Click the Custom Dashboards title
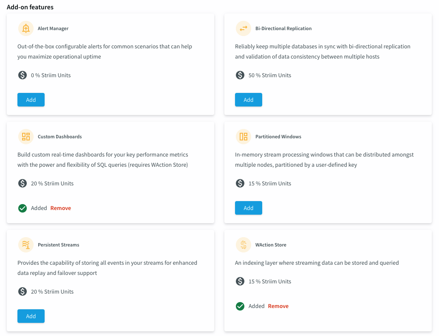 tap(60, 137)
